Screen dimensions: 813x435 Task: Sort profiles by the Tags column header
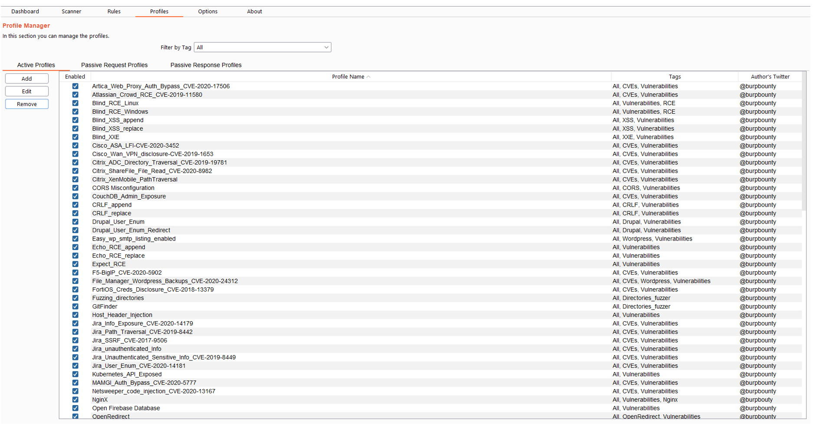click(x=674, y=77)
